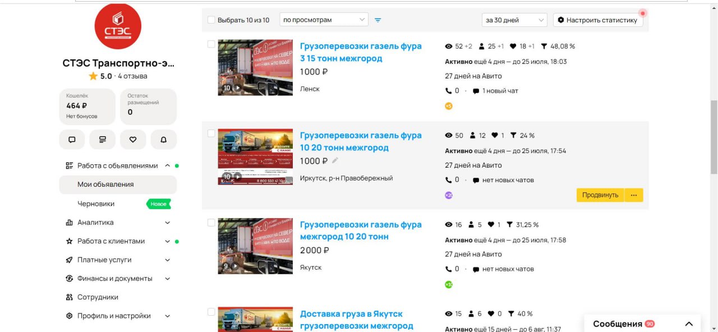This screenshot has width=718, height=332.
Task: Tick the 'Выбрать 10 из 10' checkbox
Action: point(211,20)
